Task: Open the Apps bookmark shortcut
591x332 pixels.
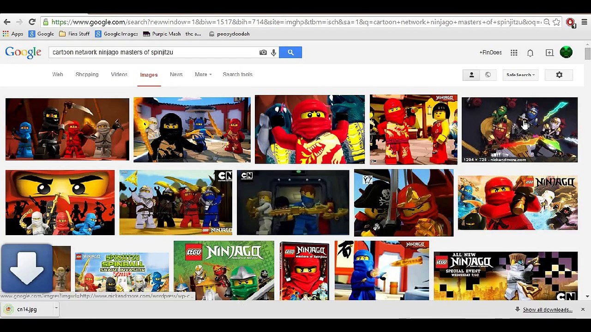Action: (x=13, y=34)
